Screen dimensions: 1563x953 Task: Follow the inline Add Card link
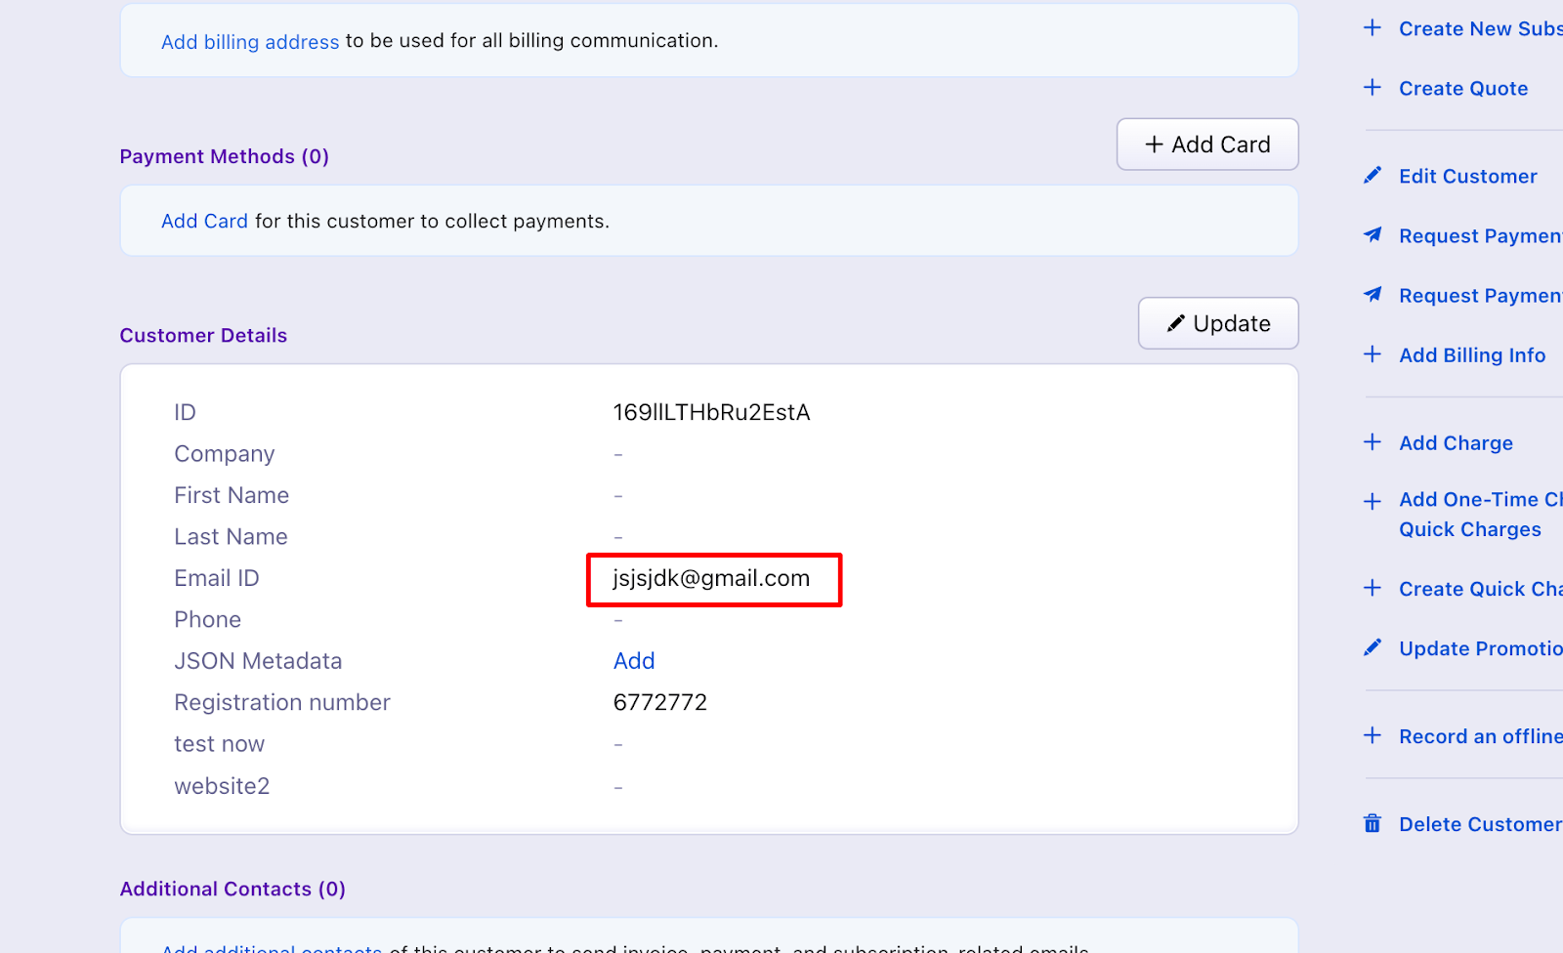click(204, 222)
